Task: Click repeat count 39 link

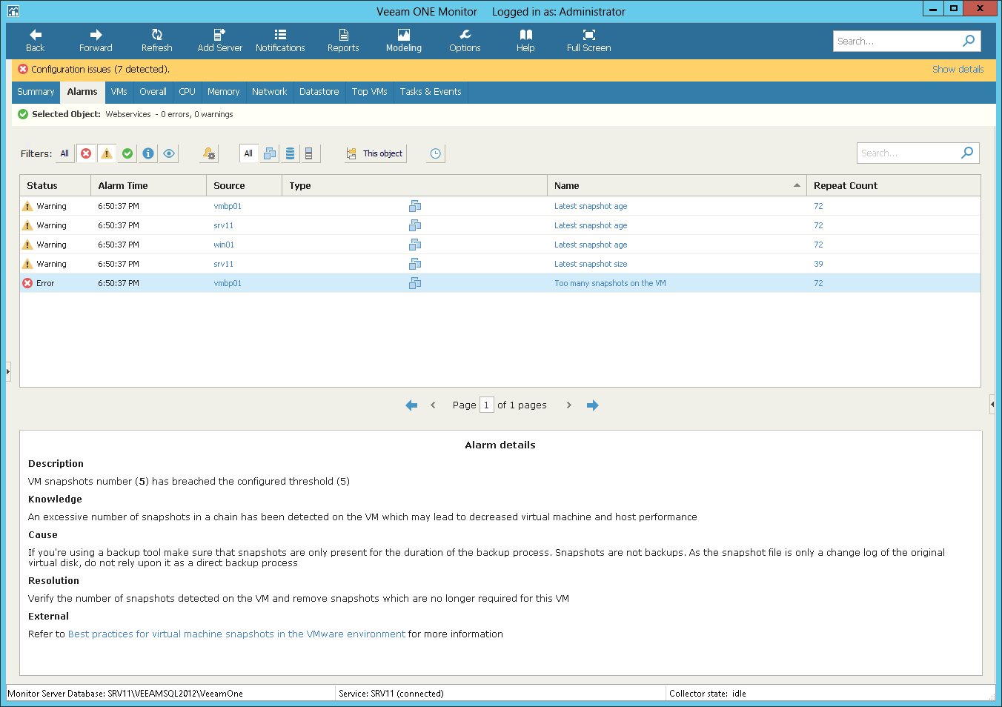Action: [818, 264]
